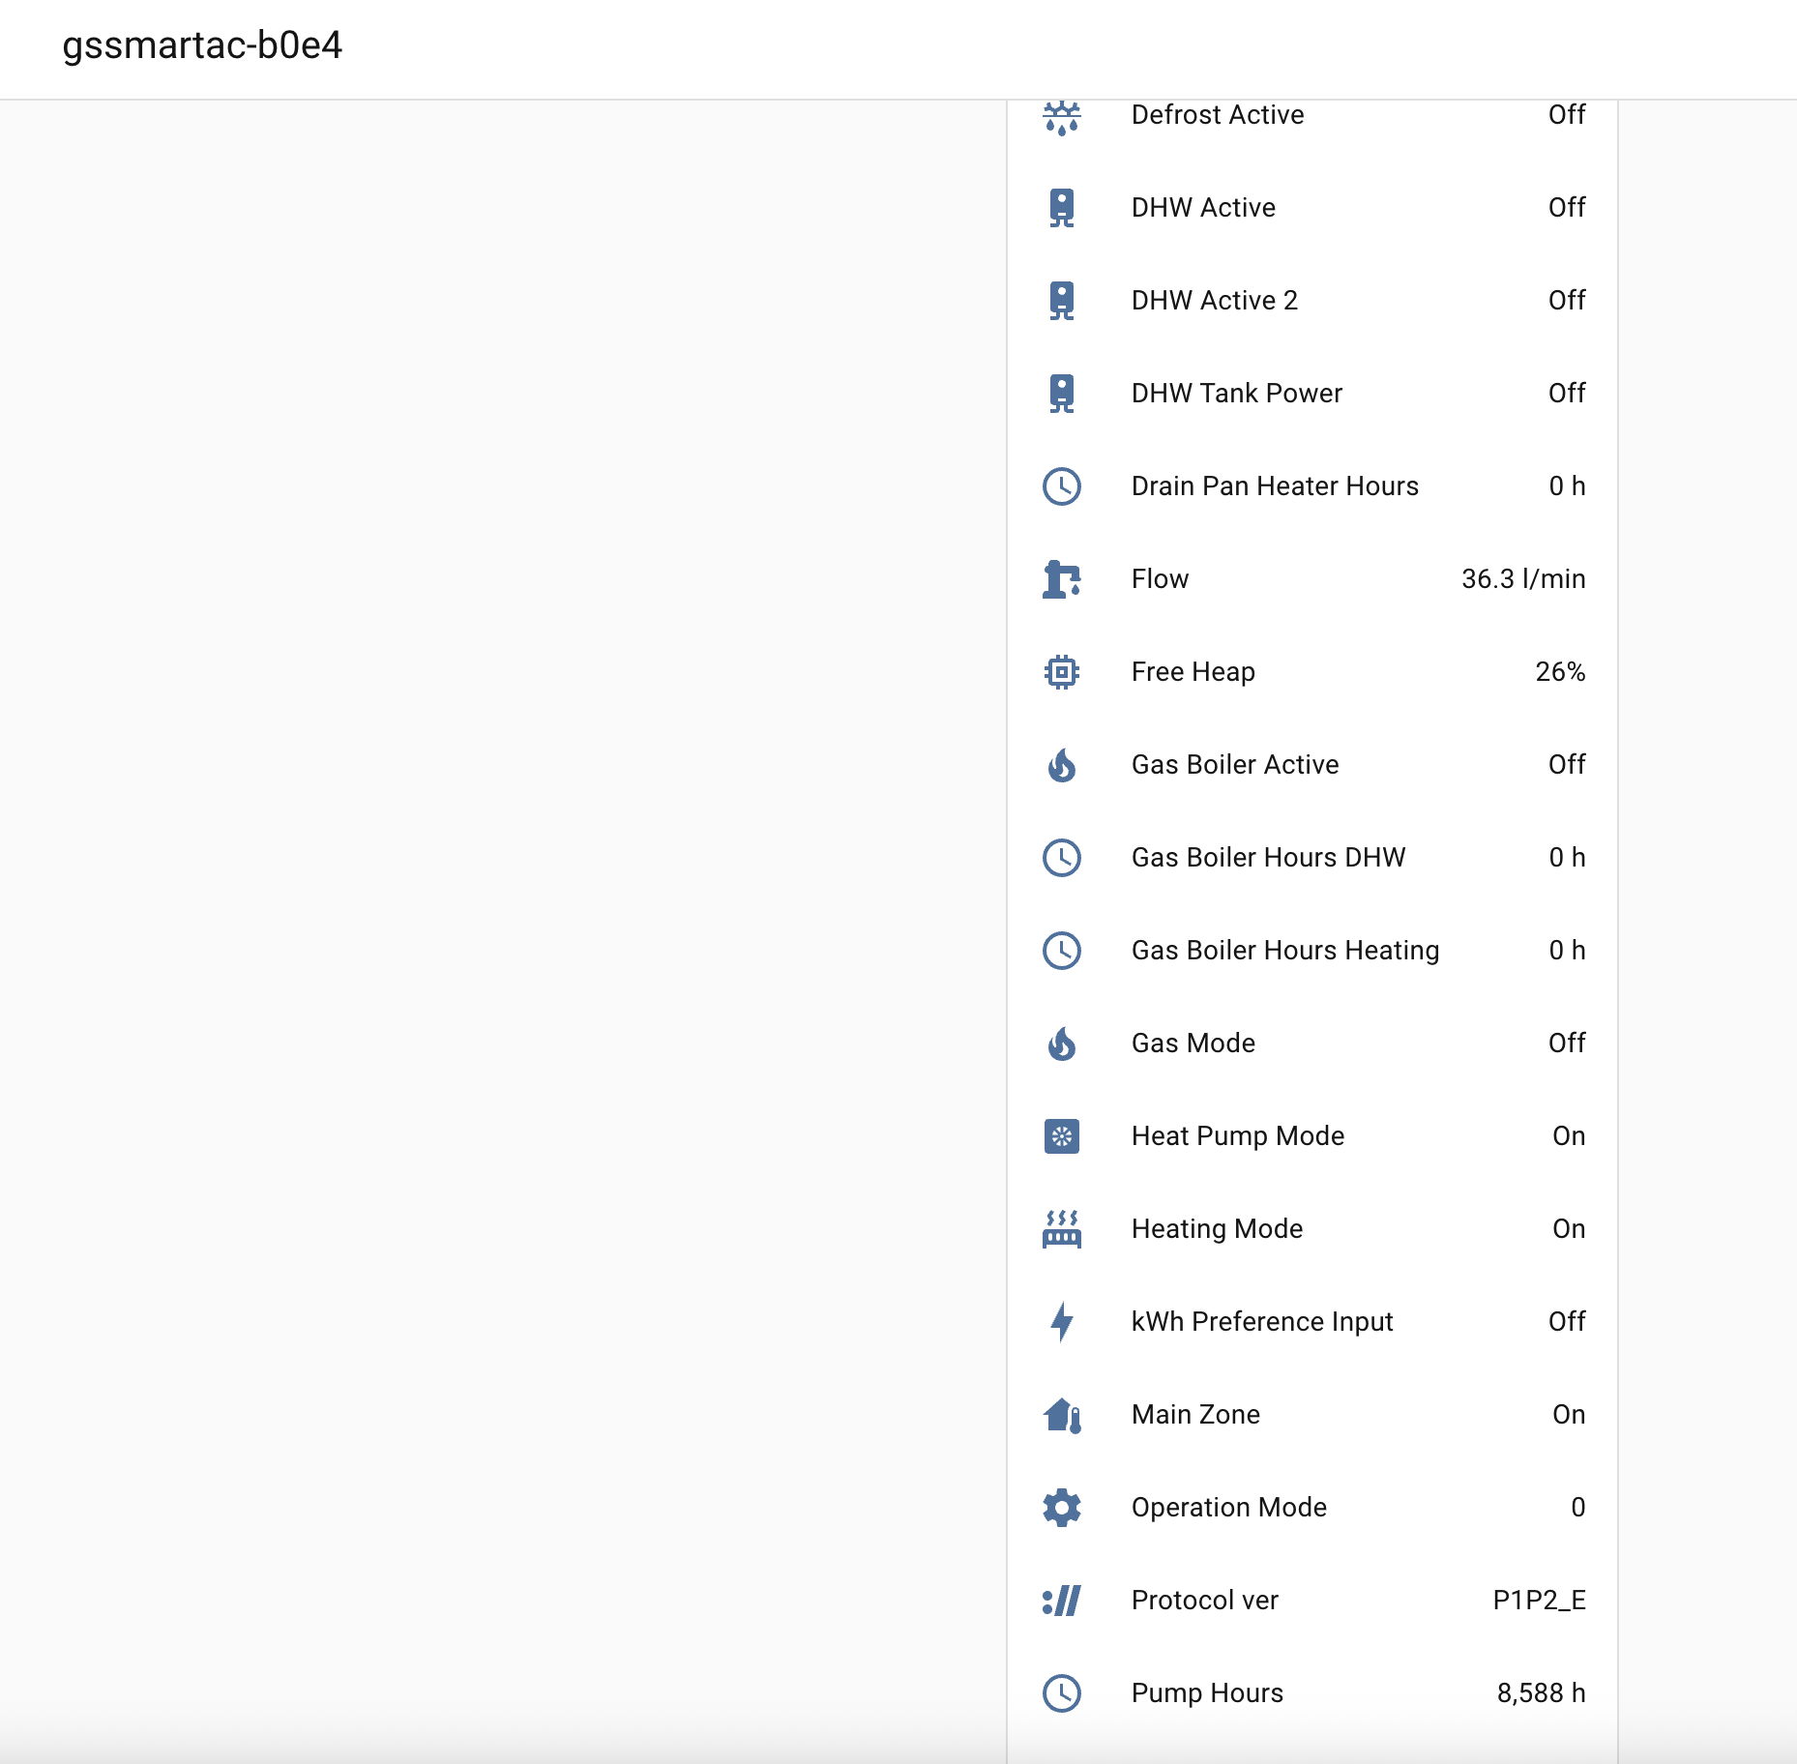This screenshot has height=1764, width=1797.
Task: Click the gssmartac-b0e4 page title
Action: 202,45
